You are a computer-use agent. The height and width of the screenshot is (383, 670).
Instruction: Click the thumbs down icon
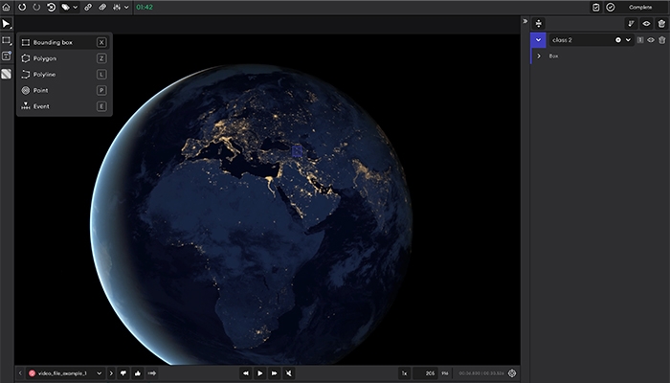click(123, 372)
